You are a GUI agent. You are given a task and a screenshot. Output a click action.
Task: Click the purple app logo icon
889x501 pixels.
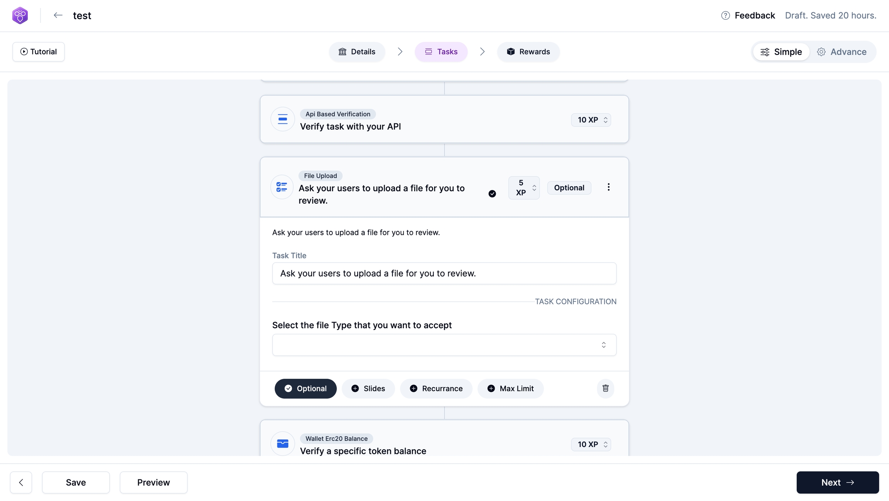pos(20,15)
